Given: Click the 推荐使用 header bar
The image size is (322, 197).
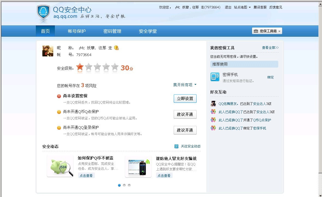Looking at the screenshot, I should pos(244,64).
